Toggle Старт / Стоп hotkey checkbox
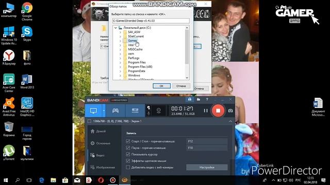Screen dimensions: 330x185 point(128,141)
